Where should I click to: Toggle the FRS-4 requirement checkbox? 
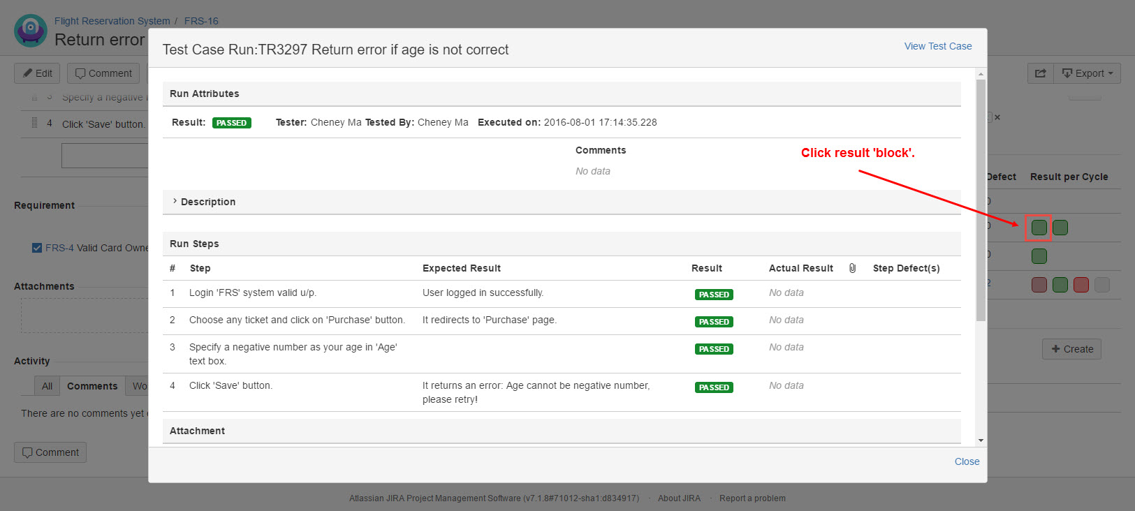click(x=37, y=248)
